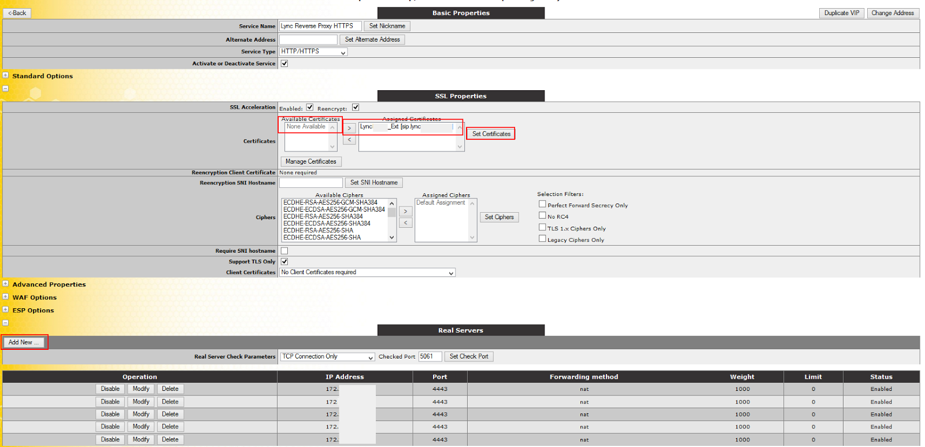Remove cipher from Assigned Ciphers arrow
The image size is (925, 447).
[x=405, y=223]
